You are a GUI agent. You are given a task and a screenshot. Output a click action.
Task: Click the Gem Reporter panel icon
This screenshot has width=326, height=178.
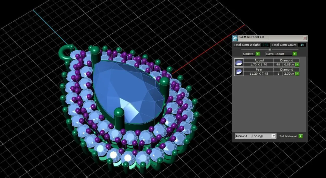235,38
